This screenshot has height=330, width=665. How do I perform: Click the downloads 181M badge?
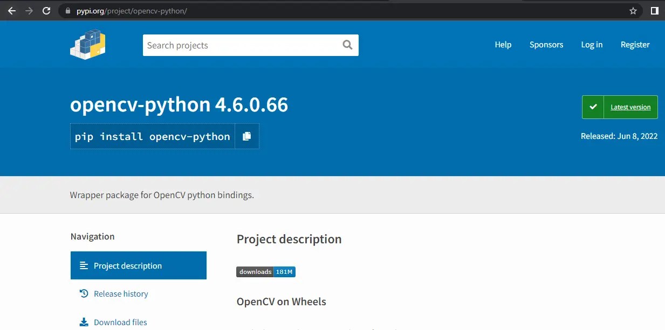265,271
